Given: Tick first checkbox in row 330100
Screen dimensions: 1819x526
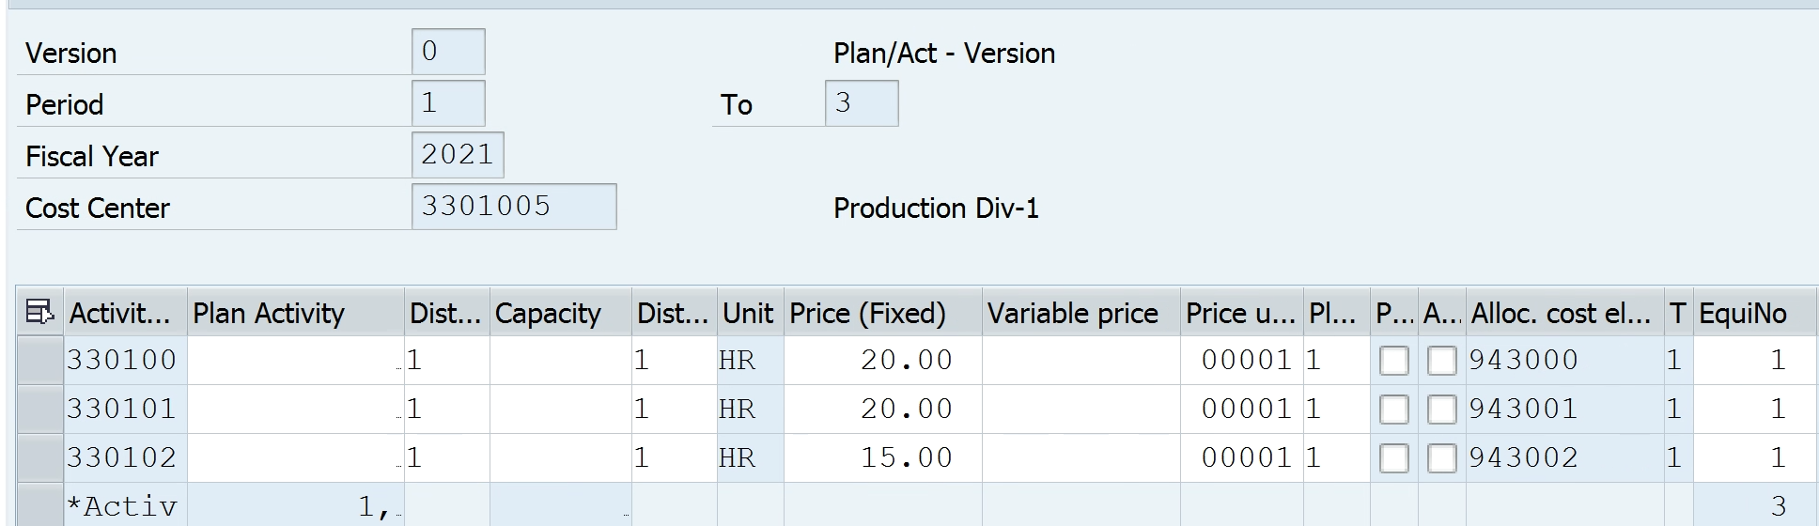Looking at the screenshot, I should (x=1393, y=361).
